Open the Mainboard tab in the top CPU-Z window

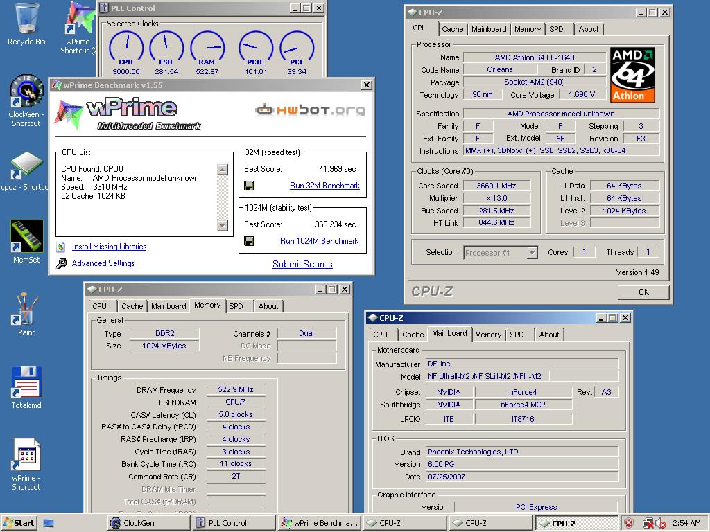489,29
